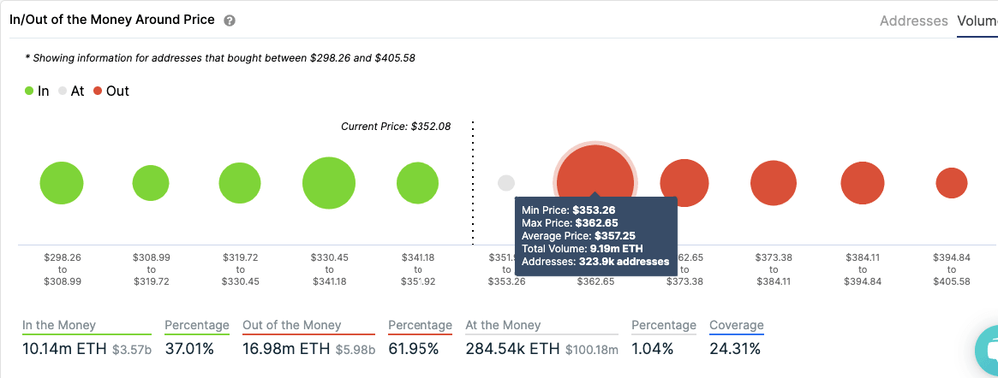Click the help question mark icon
Viewport: 998px width, 378px height.
tap(230, 21)
